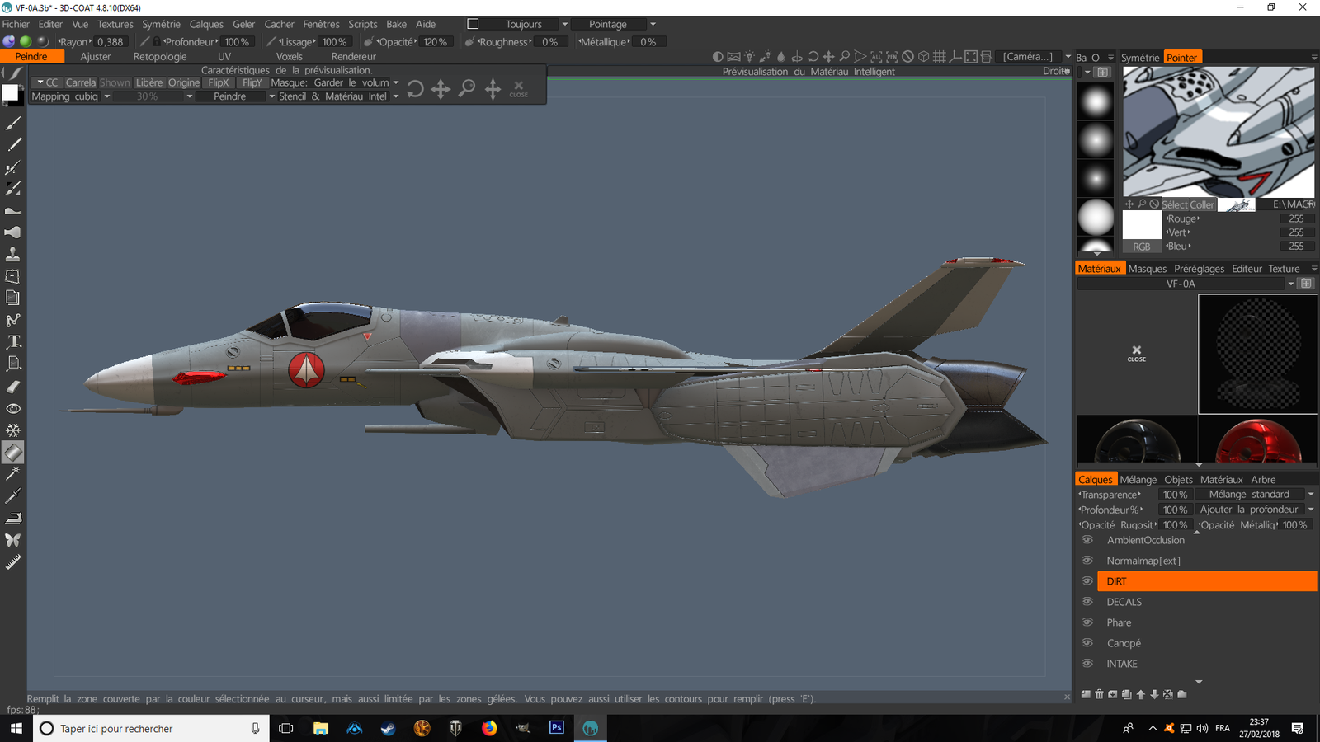Select the Measure ruler tool
1320x742 pixels.
point(13,561)
